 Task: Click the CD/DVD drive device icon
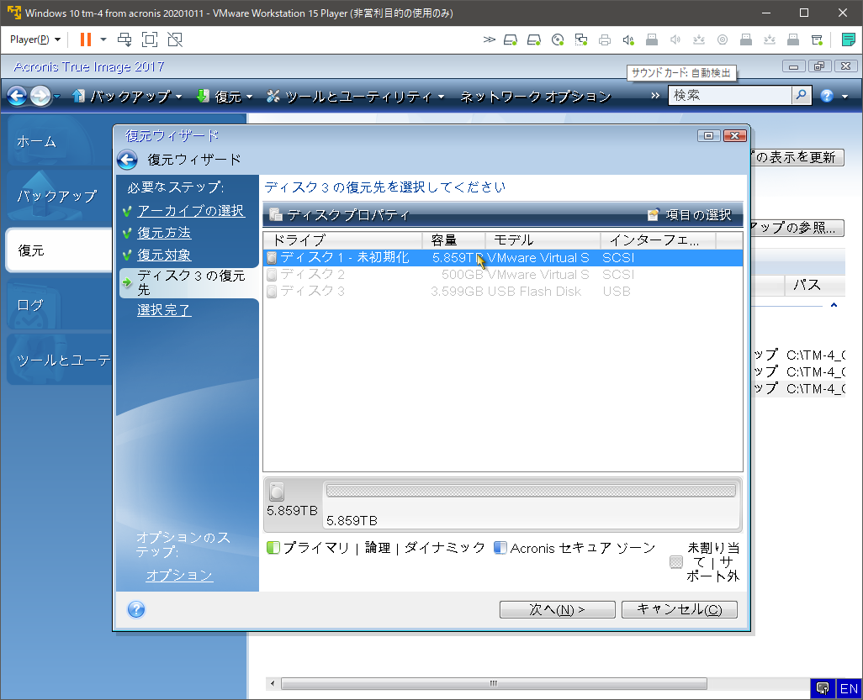558,39
